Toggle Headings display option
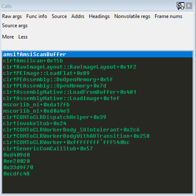This screenshot has width=196, height=196. (99, 16)
